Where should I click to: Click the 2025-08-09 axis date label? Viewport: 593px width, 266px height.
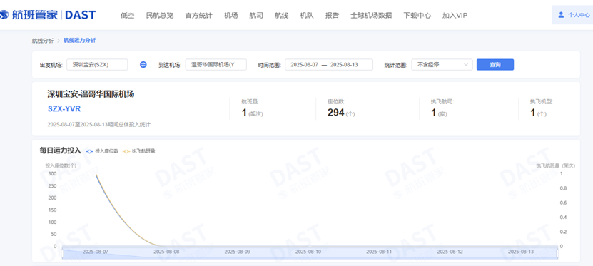tap(238, 251)
